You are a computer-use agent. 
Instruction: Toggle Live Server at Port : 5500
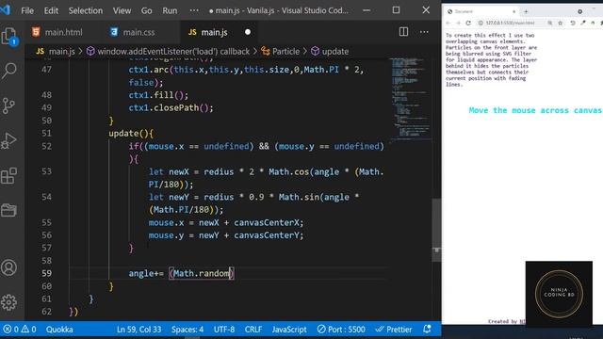pos(341,330)
